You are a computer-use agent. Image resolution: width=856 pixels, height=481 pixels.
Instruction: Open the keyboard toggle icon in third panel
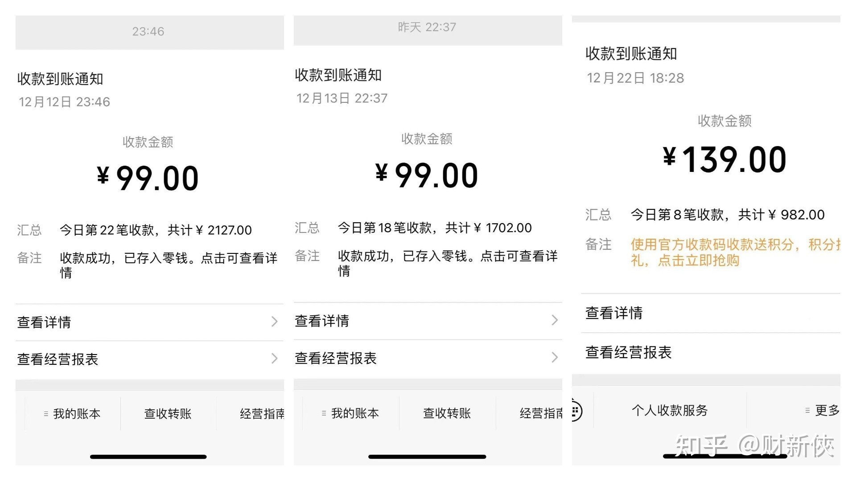(576, 411)
